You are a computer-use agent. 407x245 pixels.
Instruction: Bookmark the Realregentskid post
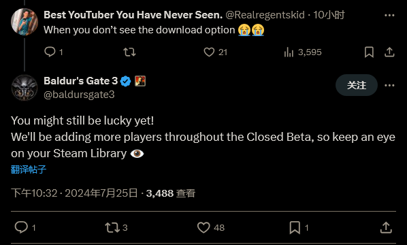click(x=369, y=52)
